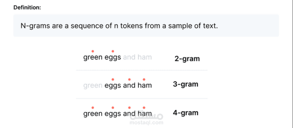
Task: Click the 2-gram label
Action: pyautogui.click(x=187, y=59)
